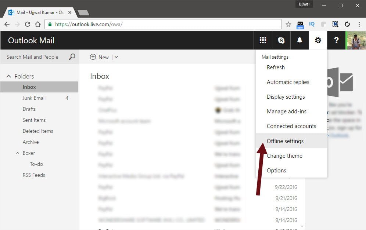Collapse the Folders section
The height and width of the screenshot is (230, 366).
(x=9, y=76)
